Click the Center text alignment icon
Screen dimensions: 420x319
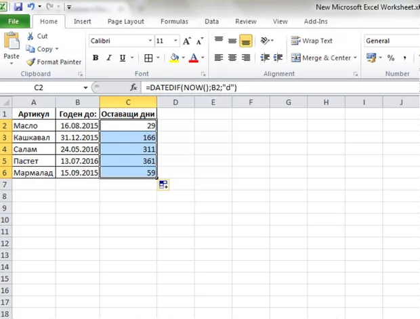point(232,58)
